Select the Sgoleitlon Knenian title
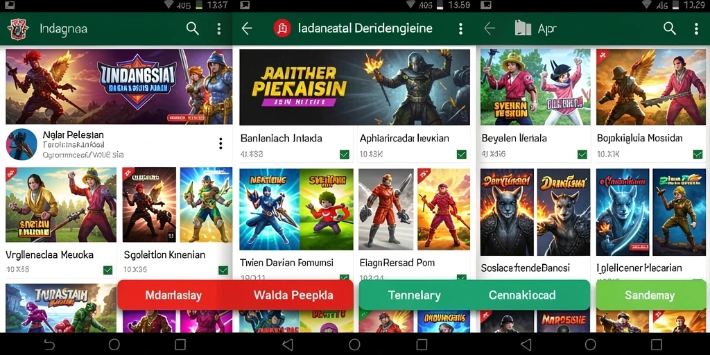This screenshot has width=710, height=355. (x=164, y=255)
